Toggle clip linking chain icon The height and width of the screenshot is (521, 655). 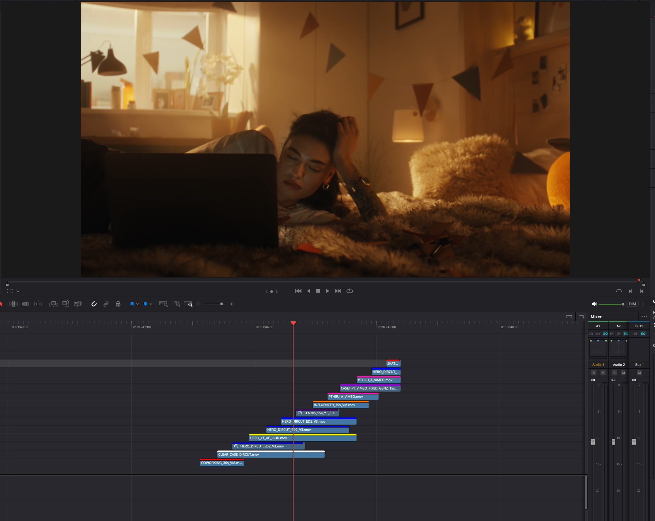(x=106, y=304)
